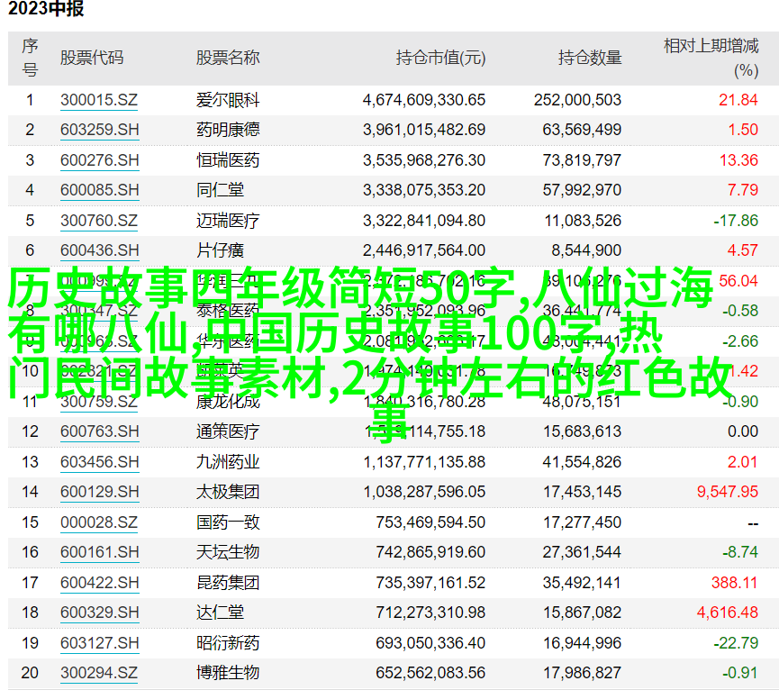The width and height of the screenshot is (779, 699).
Task: Click market value 4,674,609,330.65
Action: tap(424, 100)
